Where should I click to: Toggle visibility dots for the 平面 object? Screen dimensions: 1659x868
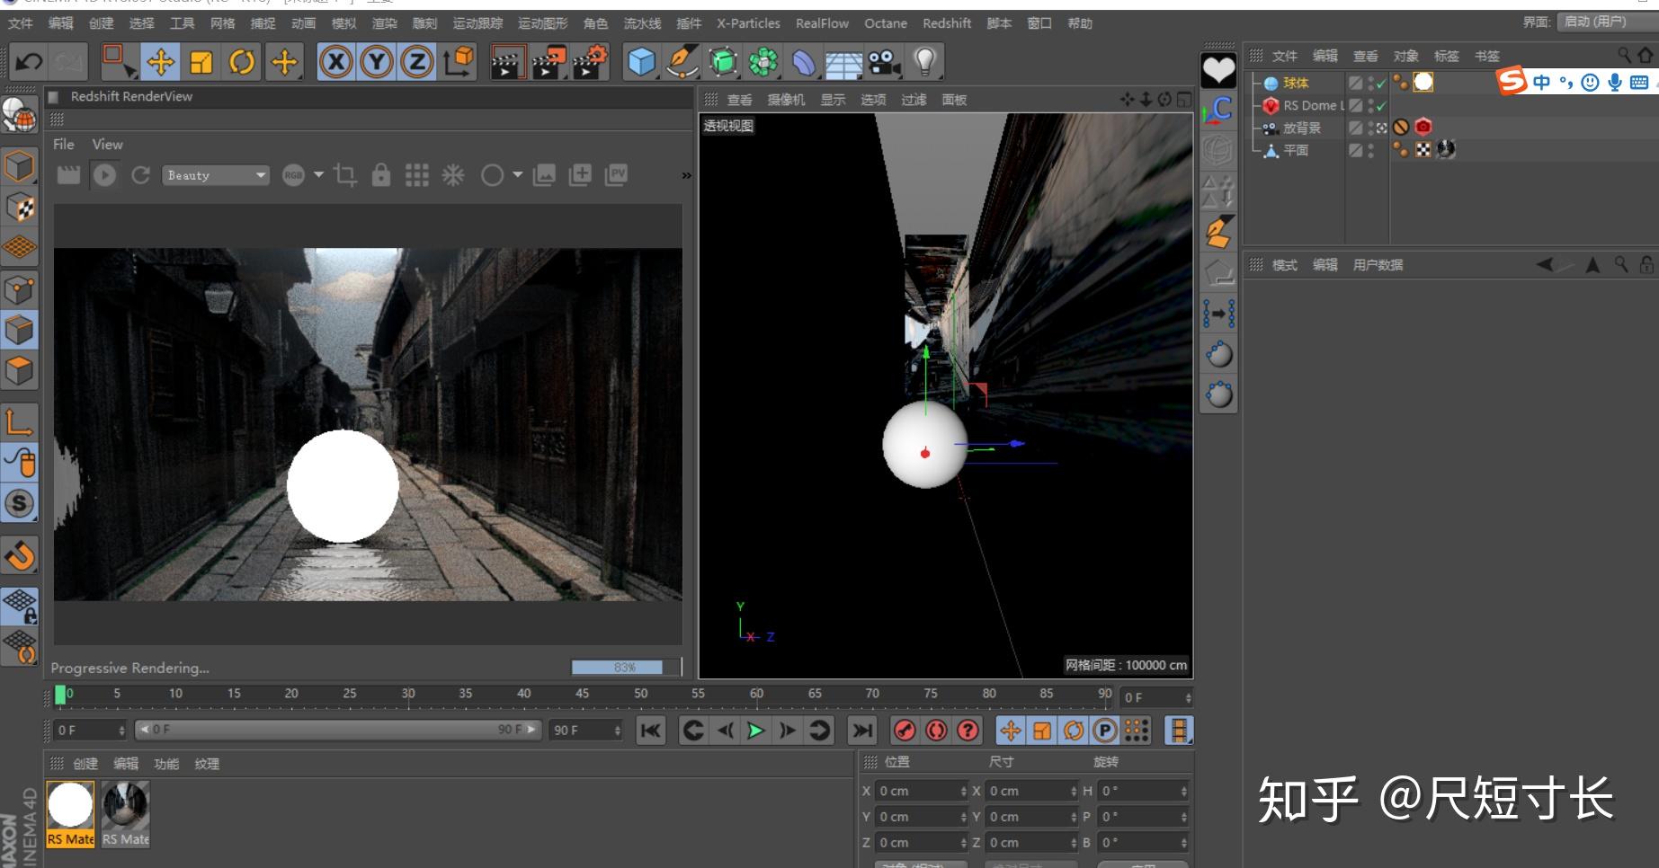click(x=1370, y=150)
